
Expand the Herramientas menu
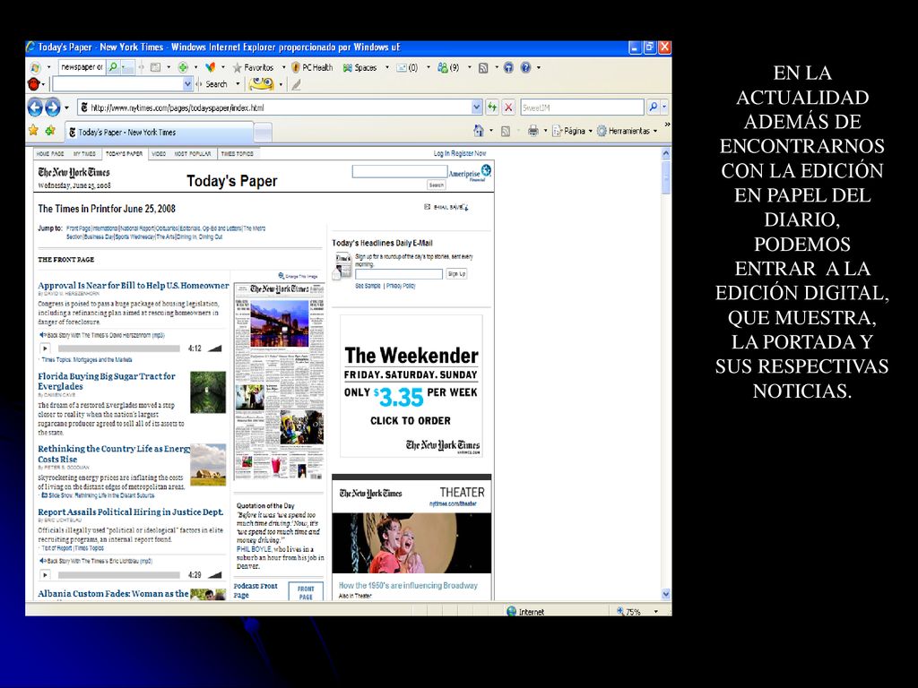627,131
